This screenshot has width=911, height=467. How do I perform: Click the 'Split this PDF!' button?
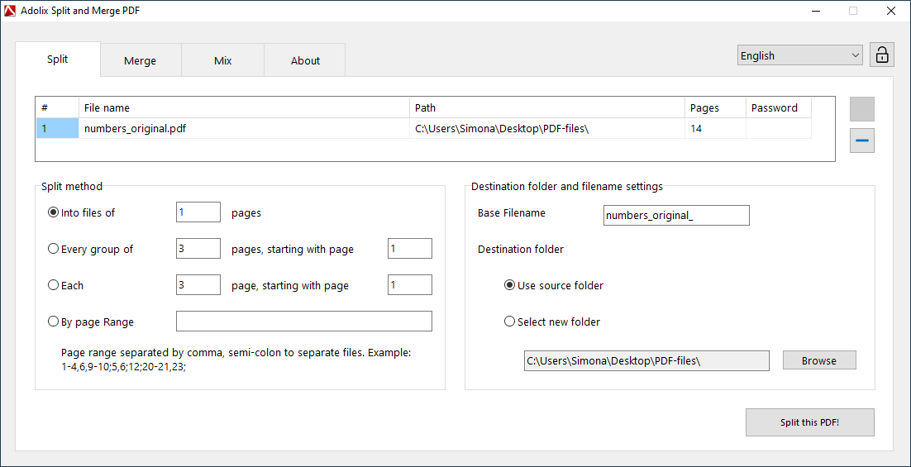[809, 422]
